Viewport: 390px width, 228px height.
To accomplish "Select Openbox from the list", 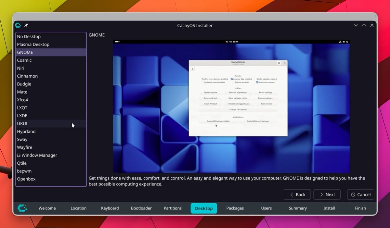I will (x=51, y=179).
